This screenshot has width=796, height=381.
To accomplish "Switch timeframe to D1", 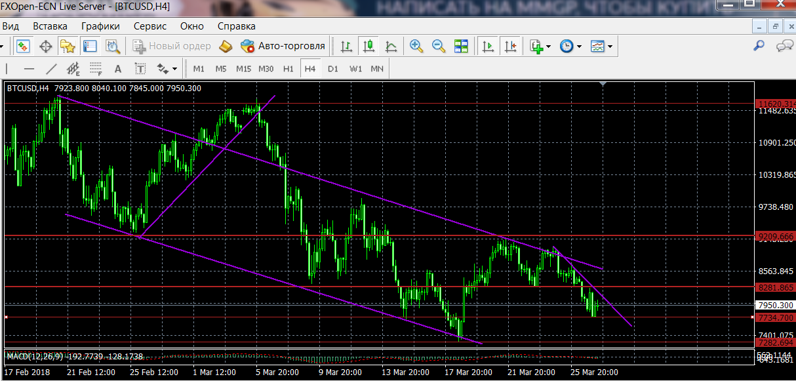I will pos(333,68).
